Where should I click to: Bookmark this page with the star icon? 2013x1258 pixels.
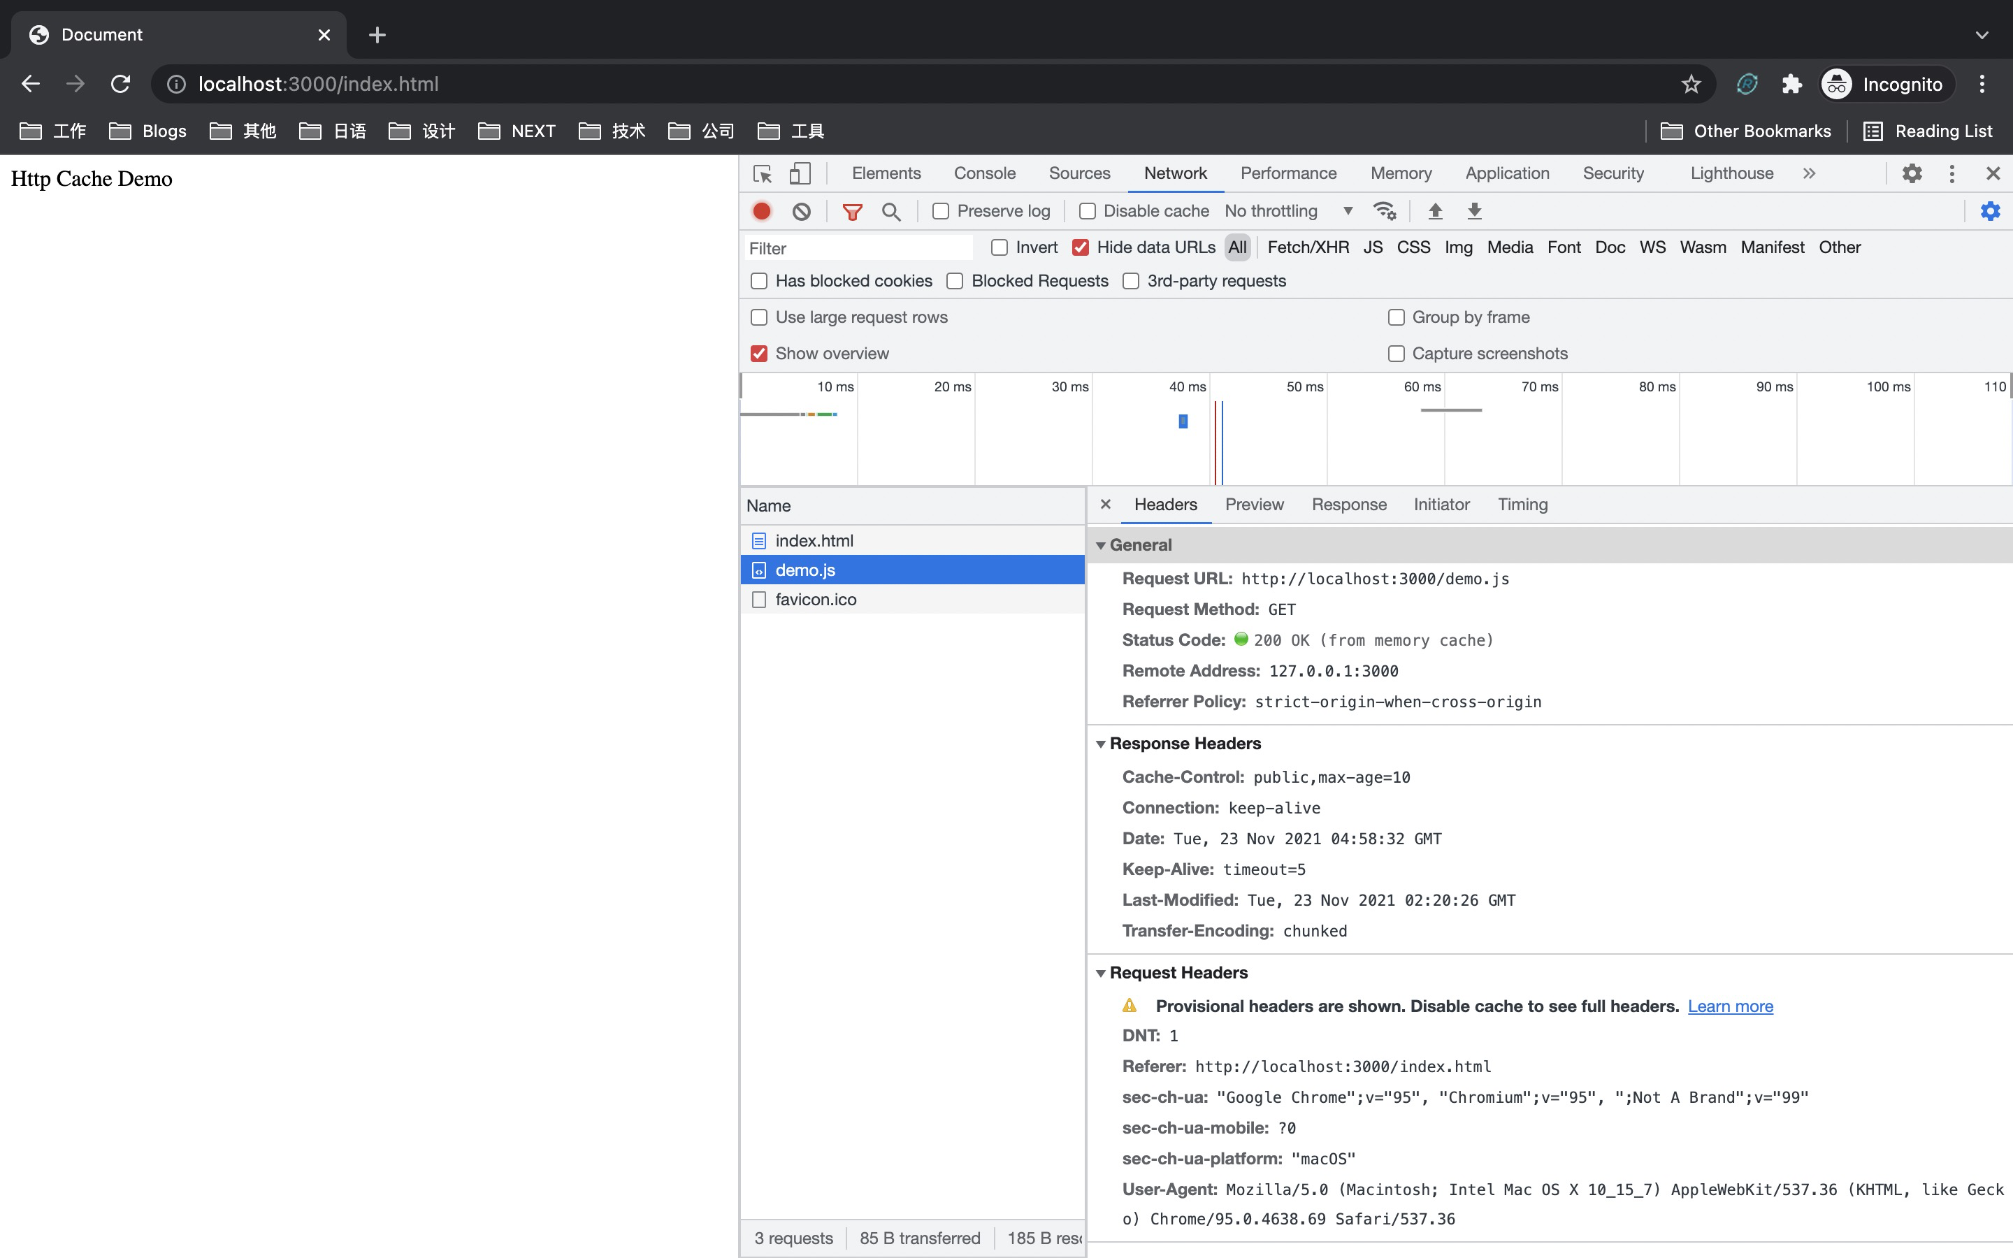click(1691, 84)
